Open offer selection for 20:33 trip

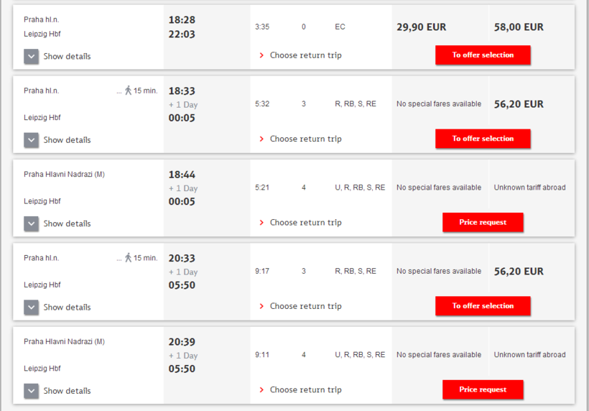(483, 306)
